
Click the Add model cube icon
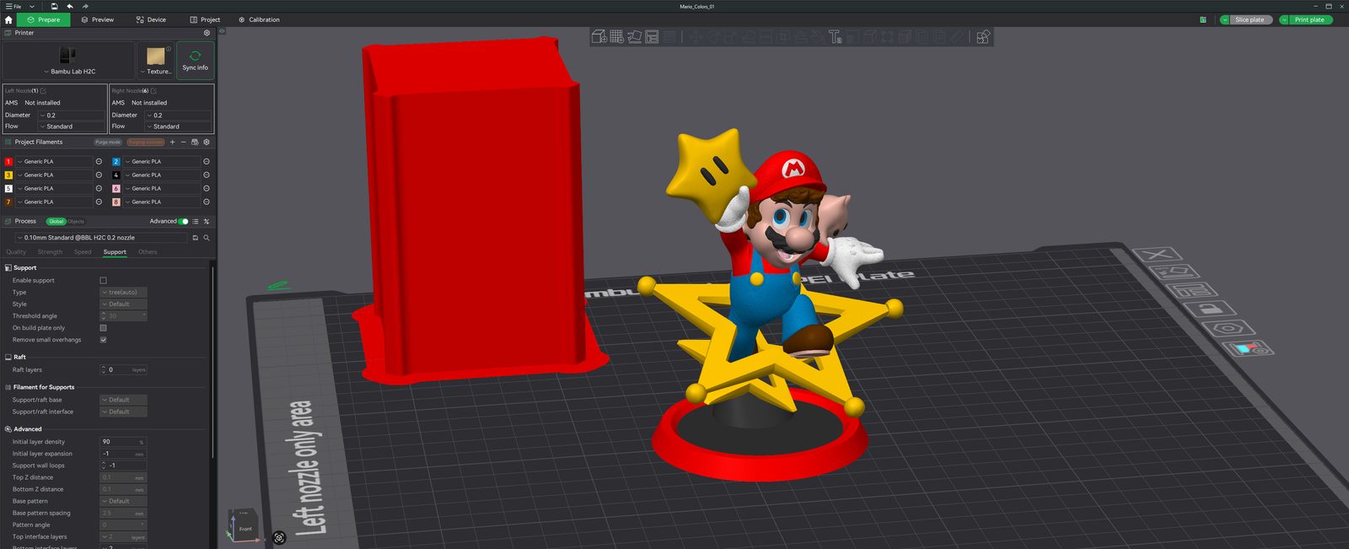pyautogui.click(x=599, y=36)
